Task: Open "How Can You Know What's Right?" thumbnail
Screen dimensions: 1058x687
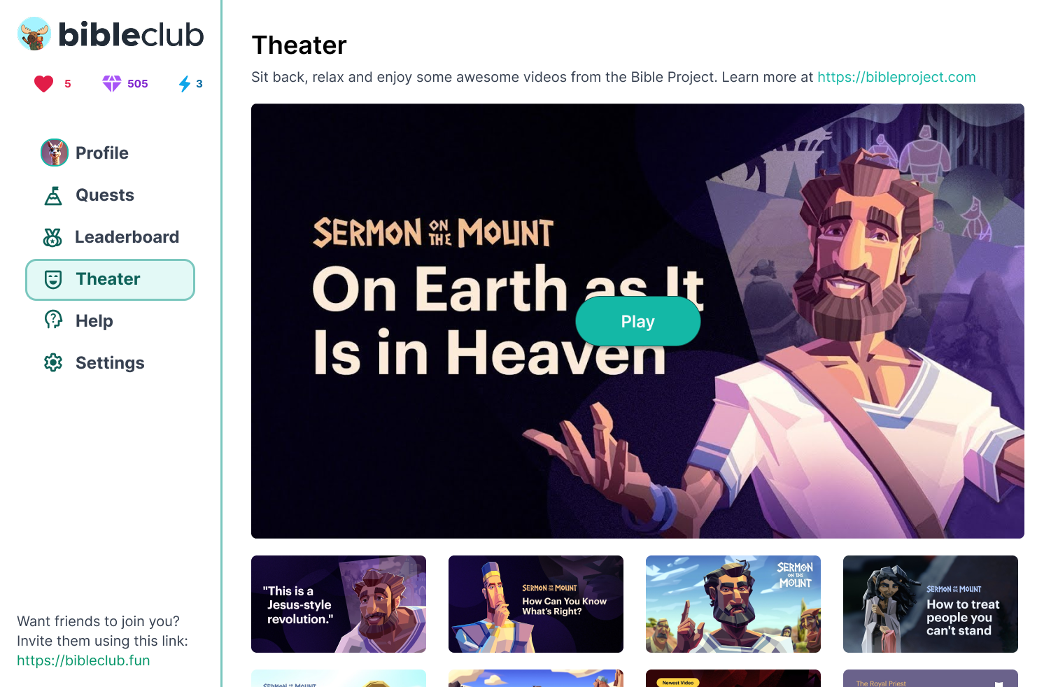Action: pyautogui.click(x=536, y=604)
